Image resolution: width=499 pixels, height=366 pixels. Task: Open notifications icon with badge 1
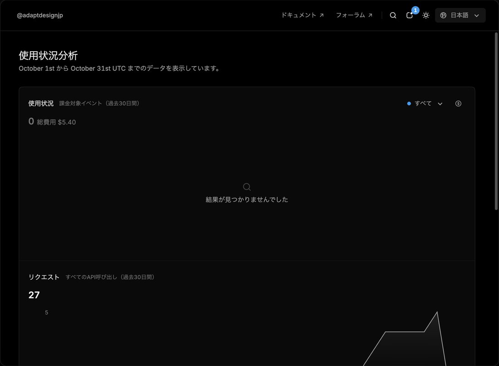tap(410, 15)
